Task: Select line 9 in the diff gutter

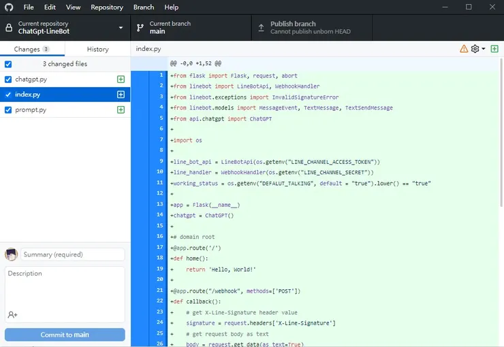Action: pyautogui.click(x=160, y=161)
